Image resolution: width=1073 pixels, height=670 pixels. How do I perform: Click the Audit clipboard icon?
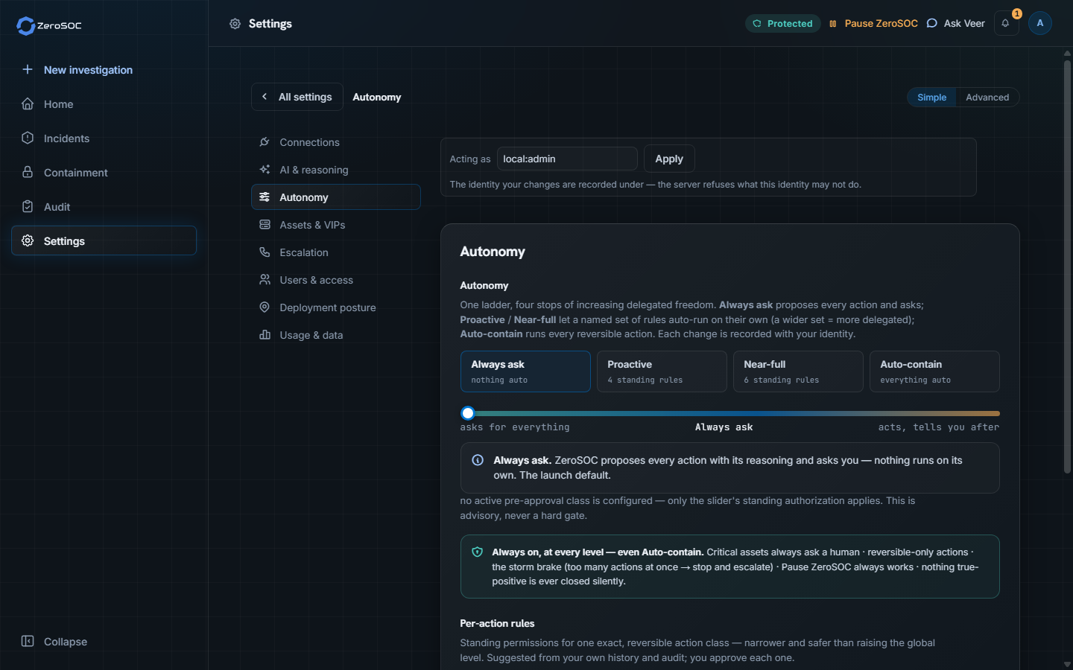tap(28, 206)
